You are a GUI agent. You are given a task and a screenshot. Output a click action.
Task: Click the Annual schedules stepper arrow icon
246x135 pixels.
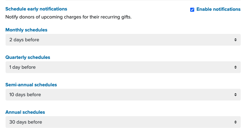(236, 122)
